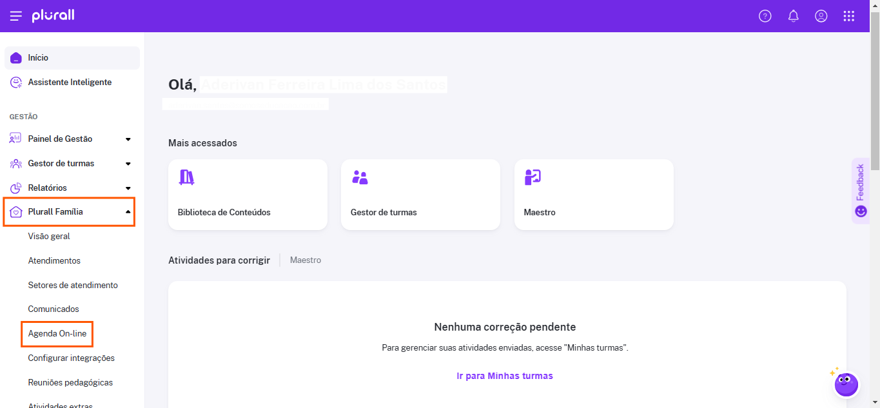Screen dimensions: 880x408
Task: Click the Plurall Família house icon
Action: point(16,212)
